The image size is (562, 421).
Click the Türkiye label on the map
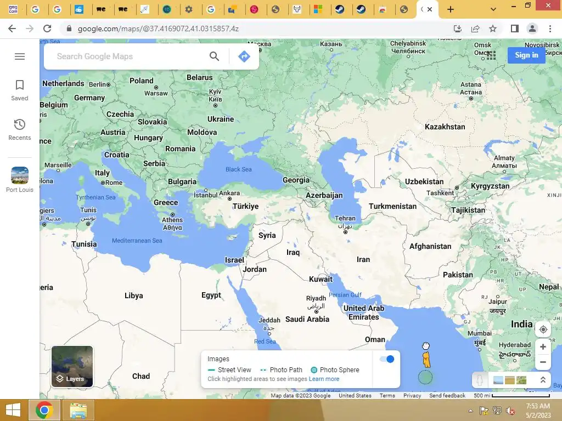click(245, 206)
